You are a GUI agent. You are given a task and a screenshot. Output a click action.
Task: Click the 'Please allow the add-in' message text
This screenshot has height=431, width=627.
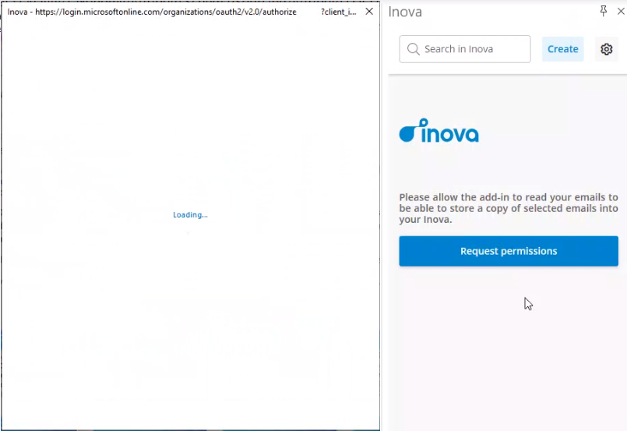509,208
